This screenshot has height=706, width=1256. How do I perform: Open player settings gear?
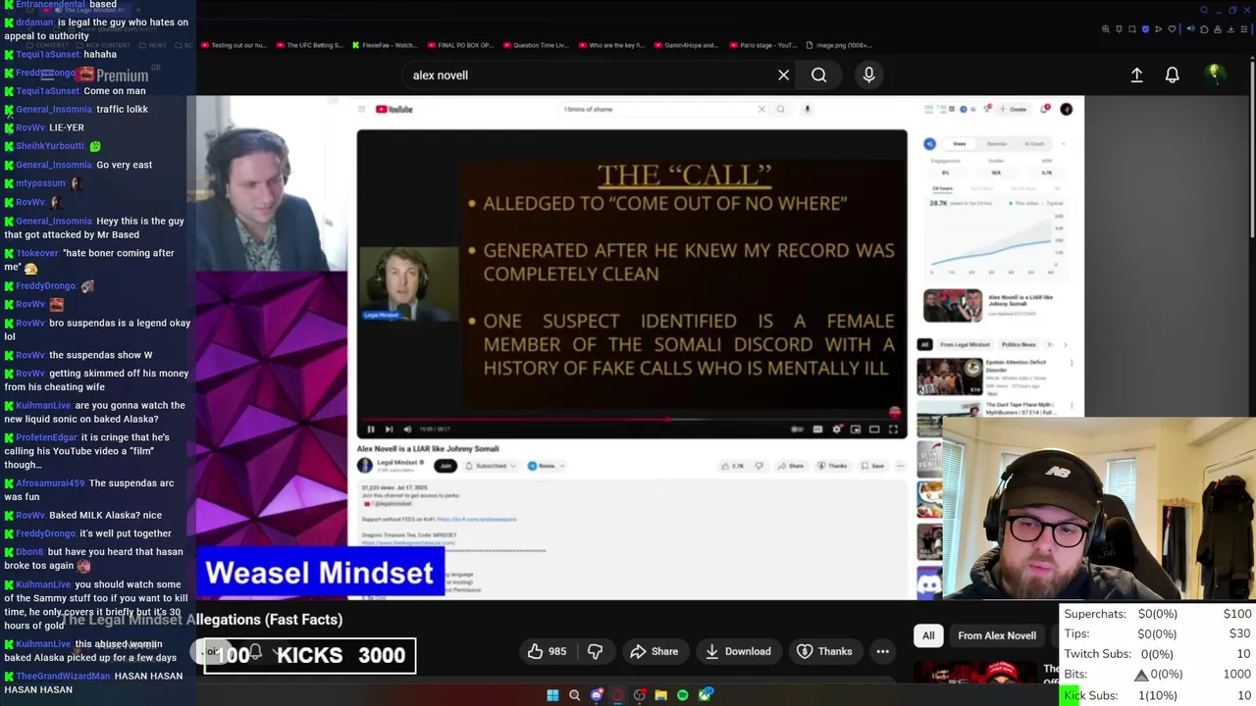pos(836,429)
